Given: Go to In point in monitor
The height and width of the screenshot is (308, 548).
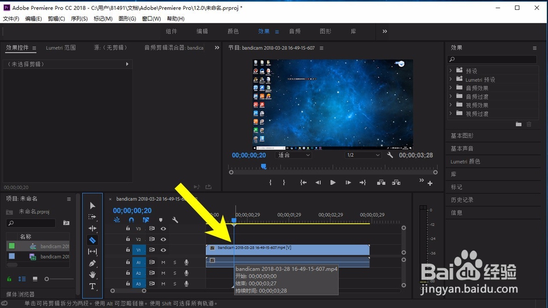Looking at the screenshot, I should click(x=304, y=182).
